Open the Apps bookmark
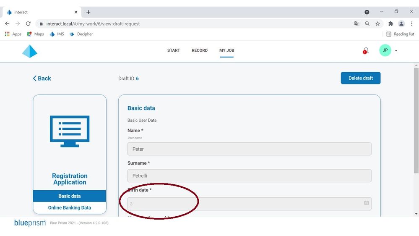The height and width of the screenshot is (236, 419). tap(13, 34)
